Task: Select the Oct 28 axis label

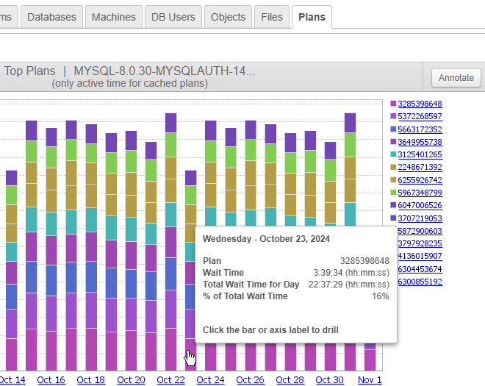Action: tap(290, 380)
